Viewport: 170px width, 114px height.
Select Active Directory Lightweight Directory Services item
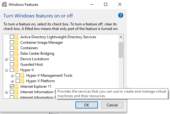tap(58, 37)
